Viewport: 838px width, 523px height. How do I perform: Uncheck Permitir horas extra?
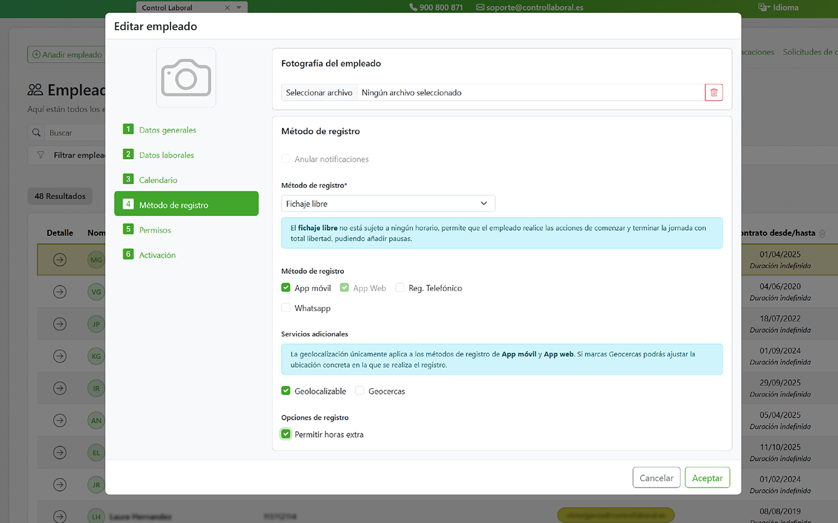click(x=286, y=434)
